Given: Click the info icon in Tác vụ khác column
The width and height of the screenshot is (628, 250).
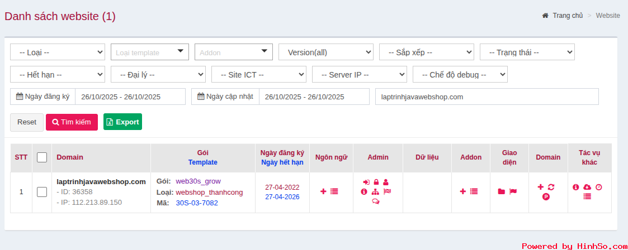Looking at the screenshot, I should pyautogui.click(x=576, y=186).
